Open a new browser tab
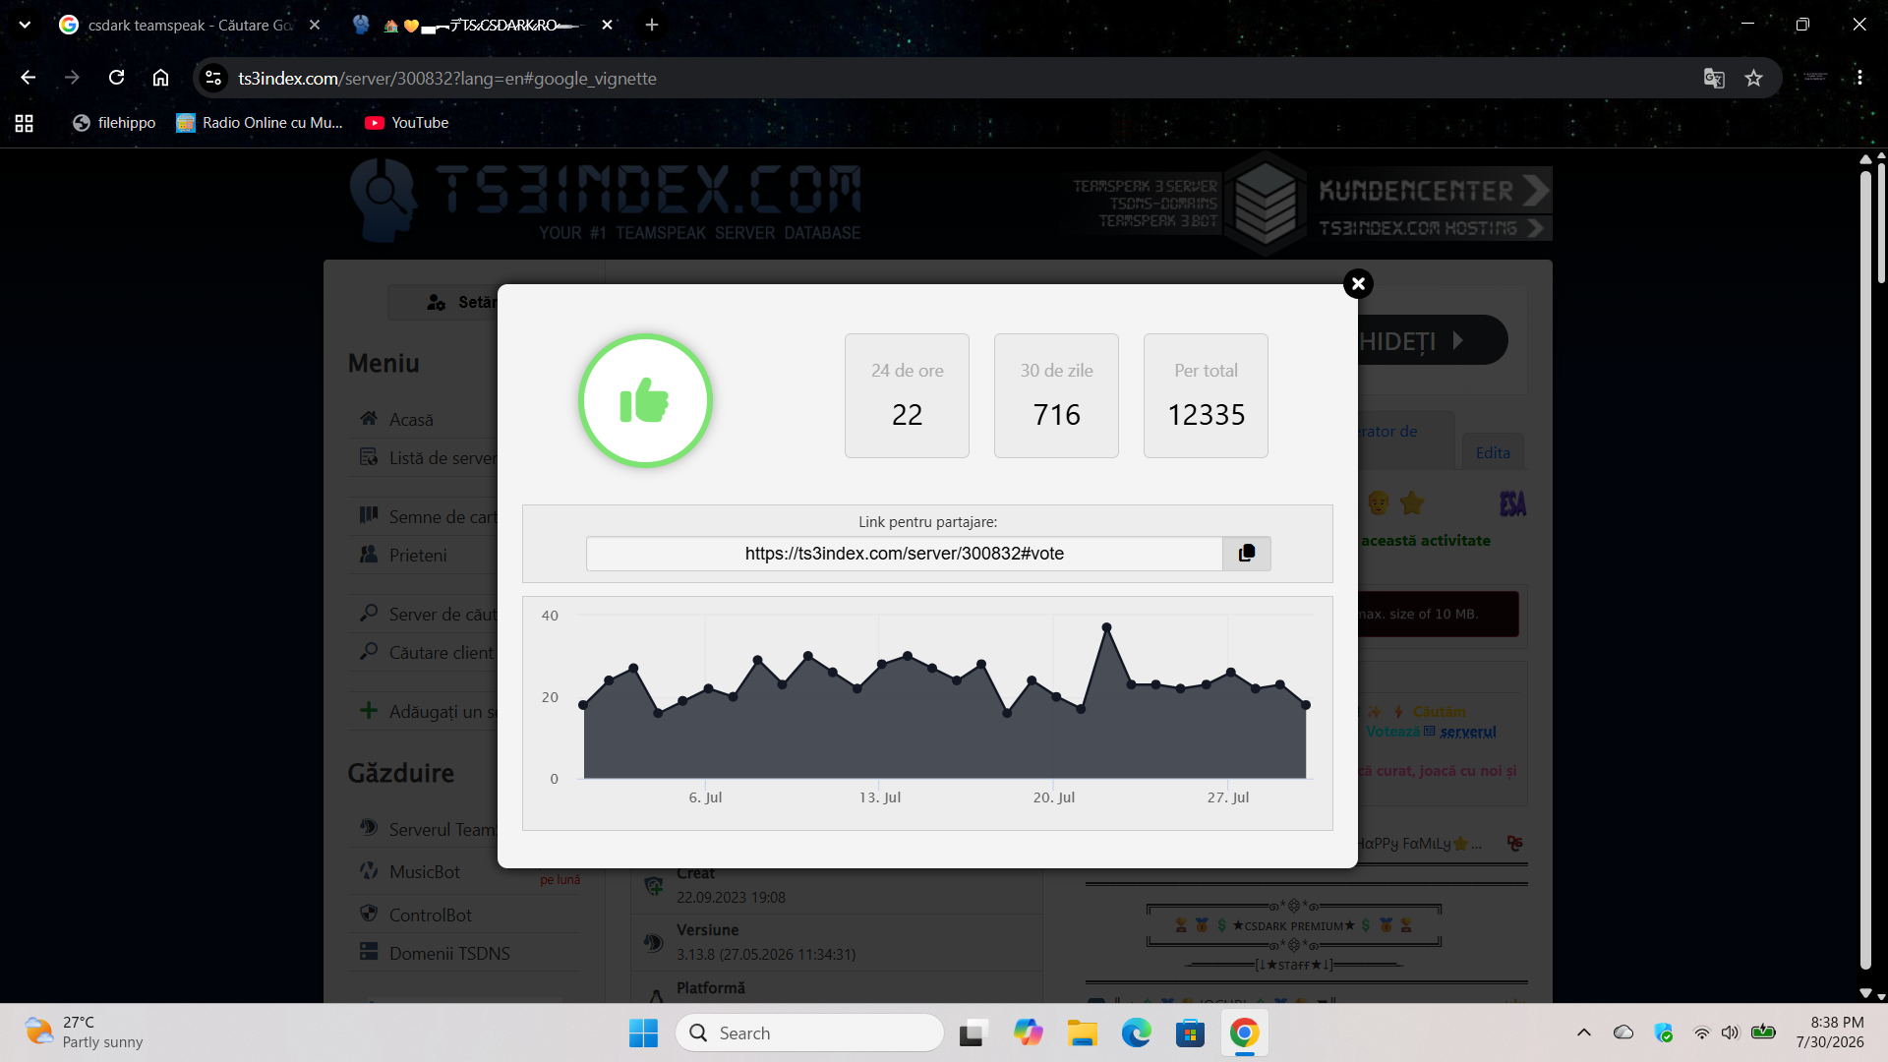Viewport: 1888px width, 1062px height. (651, 25)
